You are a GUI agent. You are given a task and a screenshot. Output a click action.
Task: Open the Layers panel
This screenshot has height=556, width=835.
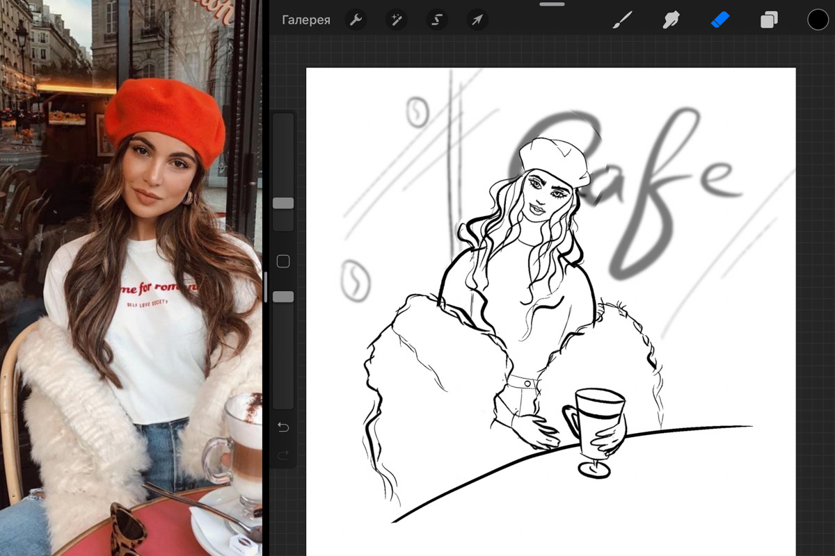point(769,20)
